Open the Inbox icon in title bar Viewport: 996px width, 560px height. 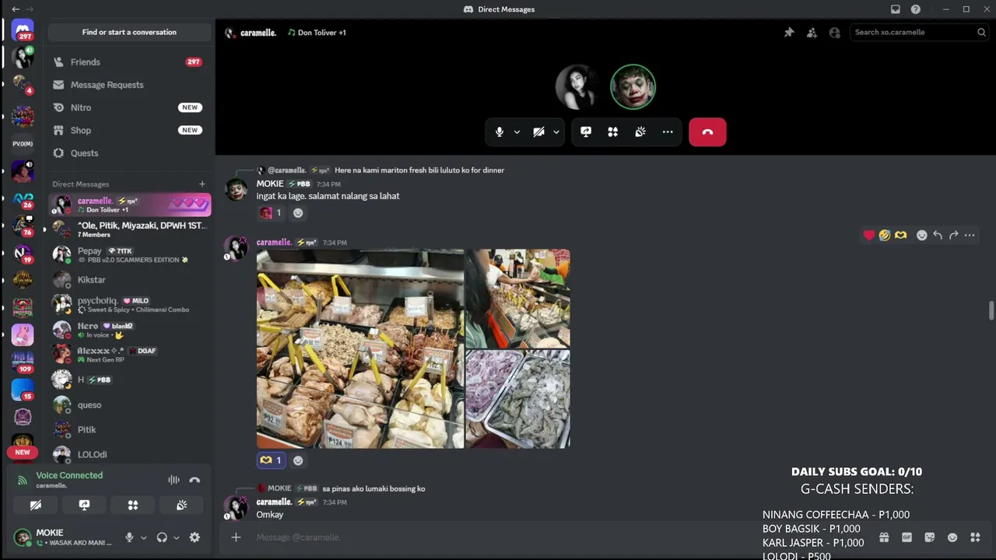coord(896,9)
